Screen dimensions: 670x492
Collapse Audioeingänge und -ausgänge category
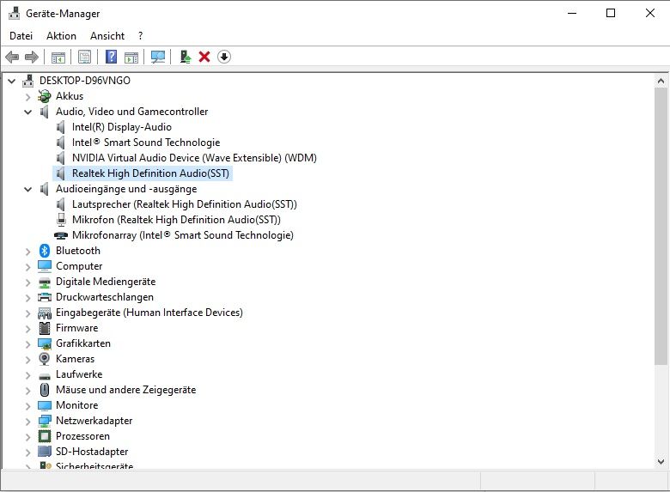[x=28, y=189]
